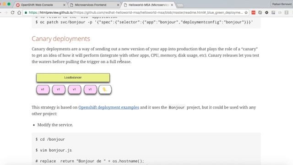Click the faded extension icon after the disk icon
Image resolution: width=293 pixels, height=165 pixels.
coord(280,12)
